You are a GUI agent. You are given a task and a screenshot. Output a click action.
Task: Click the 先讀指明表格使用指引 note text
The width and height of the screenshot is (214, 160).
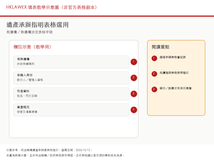click(174, 73)
